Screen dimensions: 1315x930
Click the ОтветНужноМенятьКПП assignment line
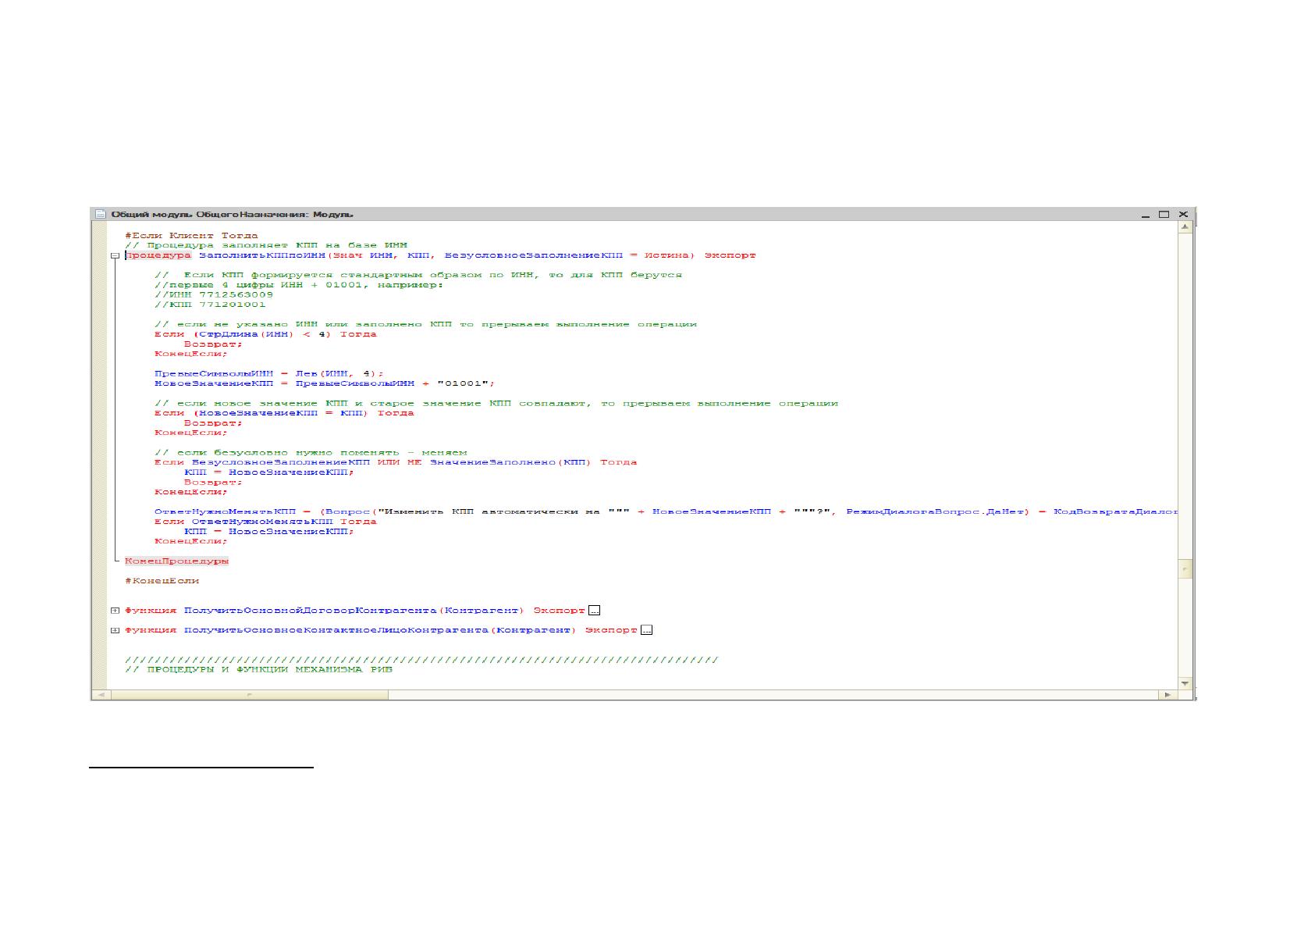click(x=666, y=511)
